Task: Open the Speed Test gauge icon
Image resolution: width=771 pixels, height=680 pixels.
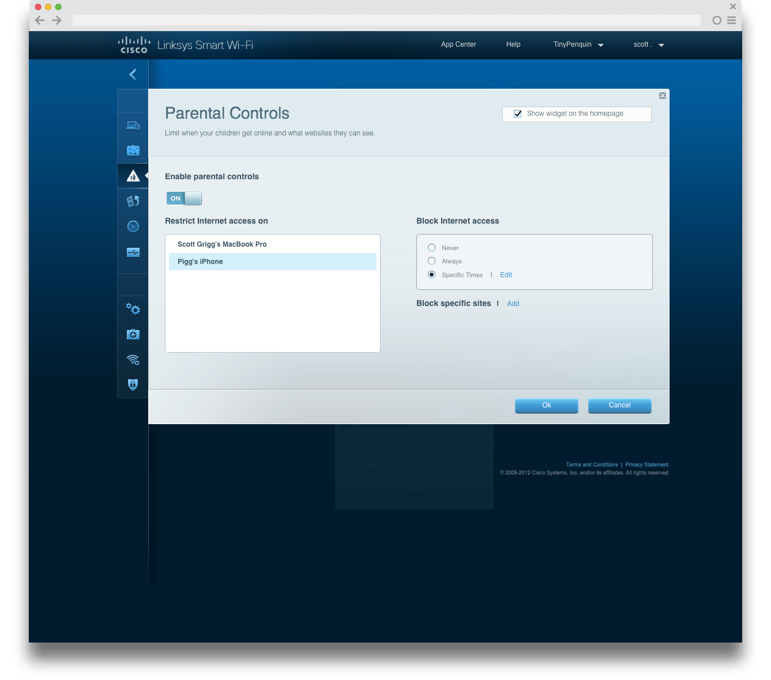Action: click(133, 226)
